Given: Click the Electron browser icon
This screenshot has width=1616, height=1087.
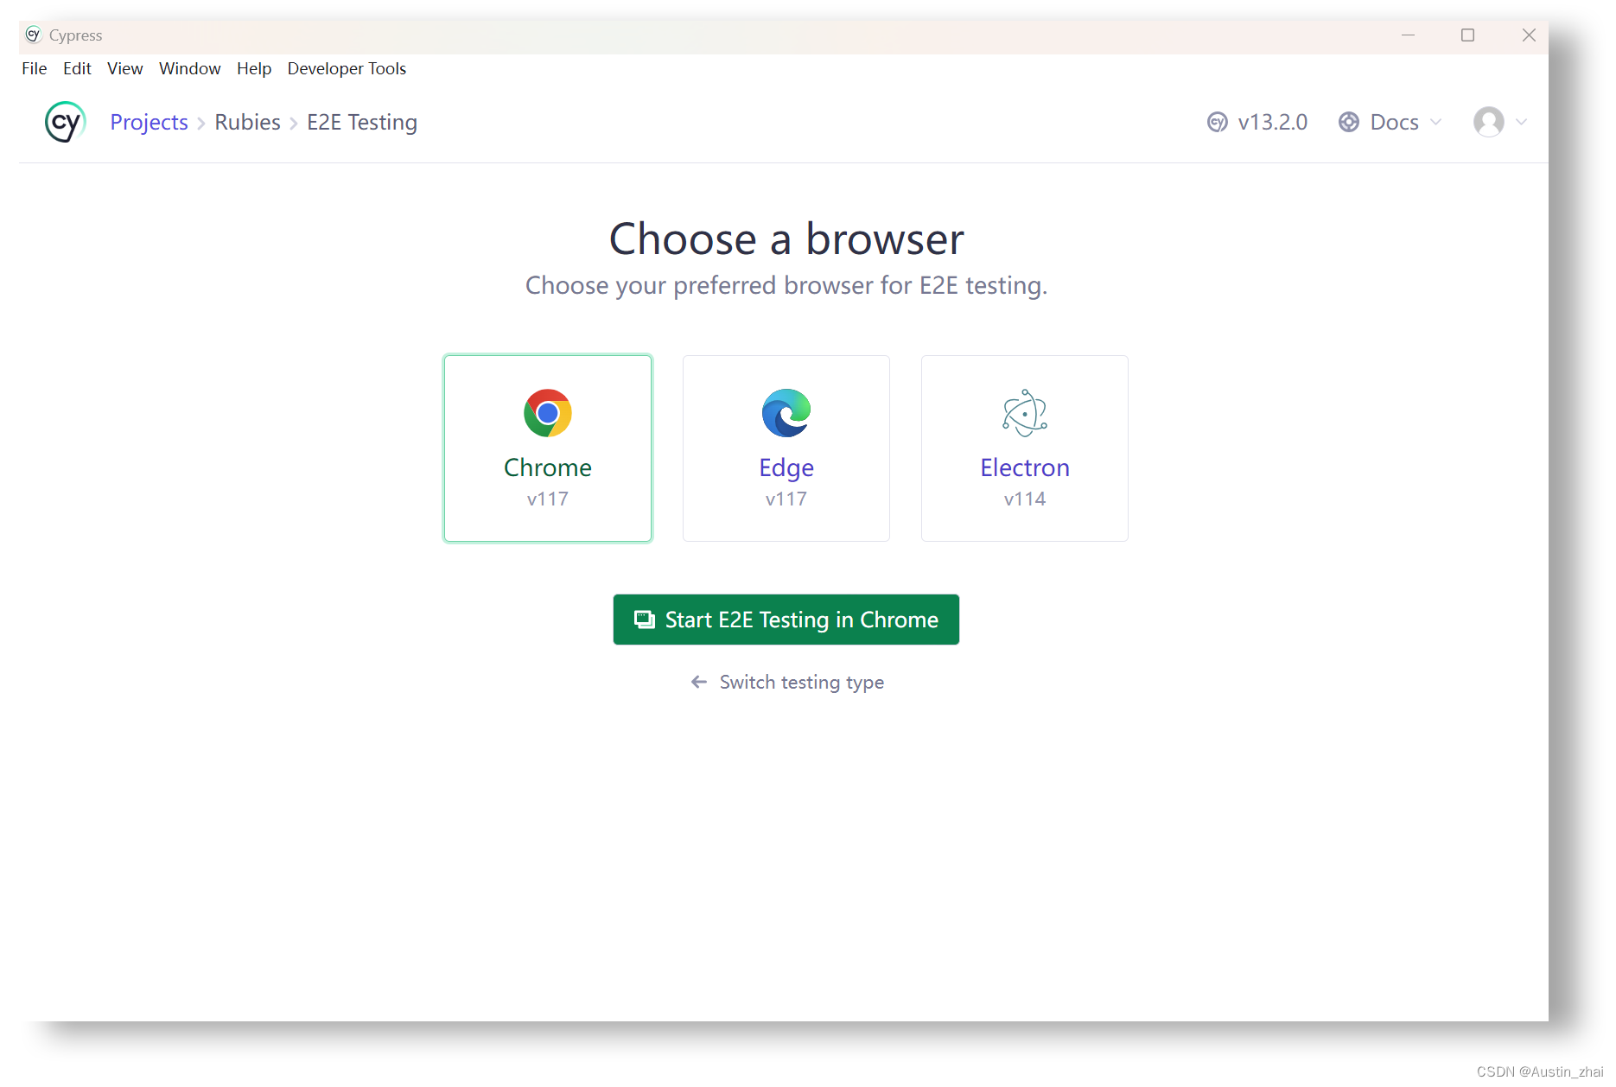Looking at the screenshot, I should pos(1025,413).
